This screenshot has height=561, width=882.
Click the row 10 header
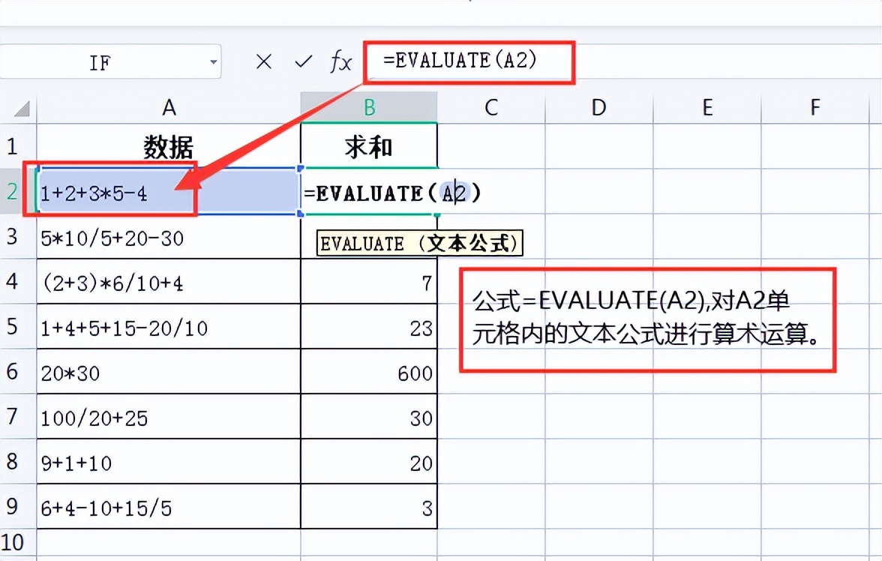(x=18, y=541)
